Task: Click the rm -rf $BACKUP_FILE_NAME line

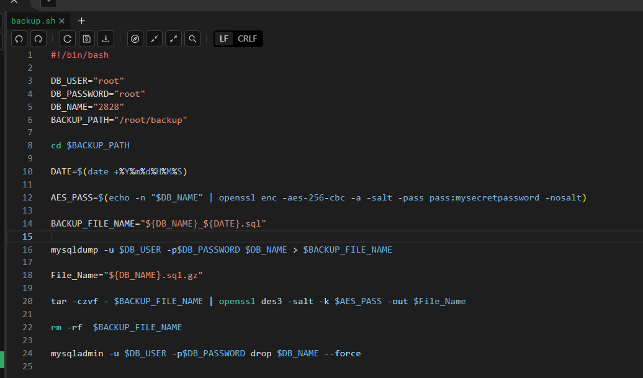Action: pos(117,327)
